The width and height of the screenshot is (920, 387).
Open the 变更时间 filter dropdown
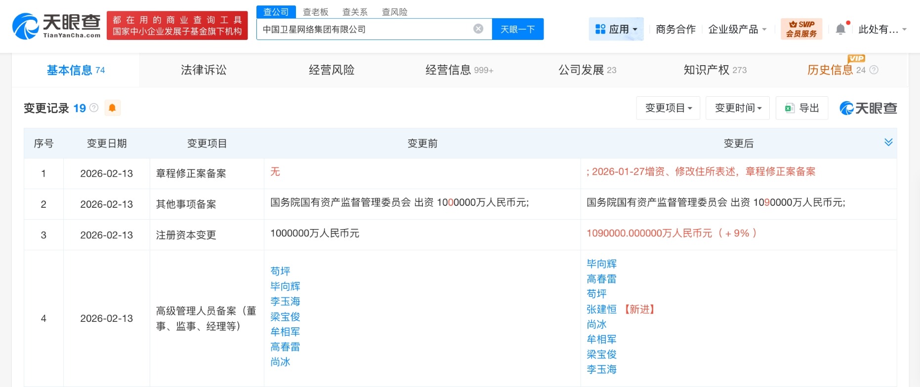[x=738, y=108]
